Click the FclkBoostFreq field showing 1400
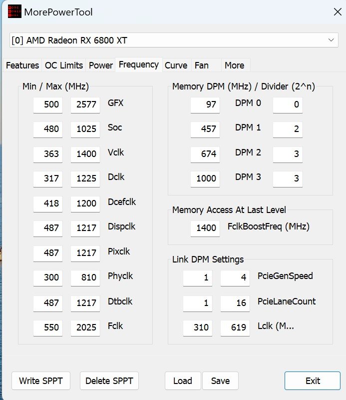 (x=205, y=228)
